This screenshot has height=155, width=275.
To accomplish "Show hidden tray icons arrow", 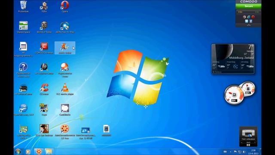I will pos(230,152).
